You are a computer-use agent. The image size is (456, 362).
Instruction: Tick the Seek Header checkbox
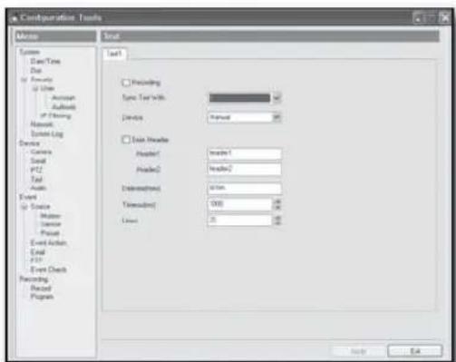pos(125,140)
